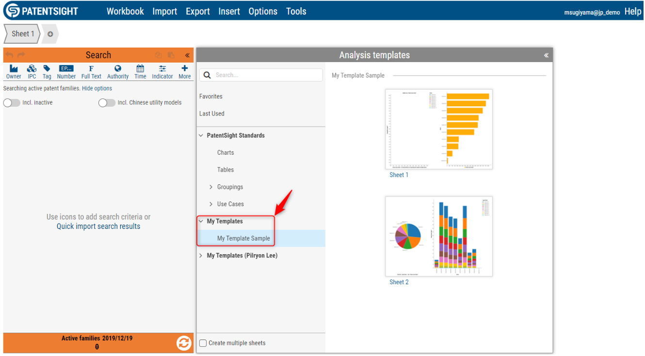Click the copy icon in Search header
The image size is (645, 356).
click(x=158, y=55)
